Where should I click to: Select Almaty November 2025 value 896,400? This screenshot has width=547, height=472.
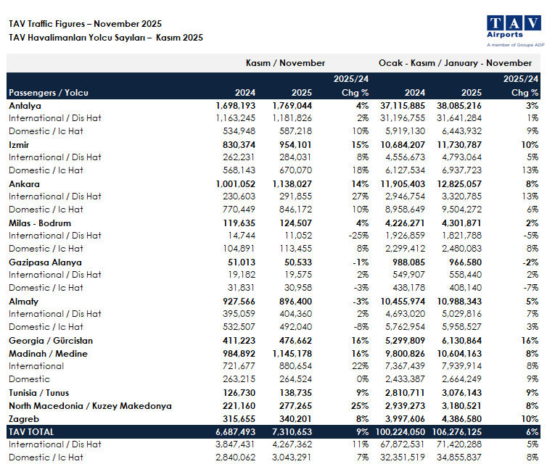295,302
